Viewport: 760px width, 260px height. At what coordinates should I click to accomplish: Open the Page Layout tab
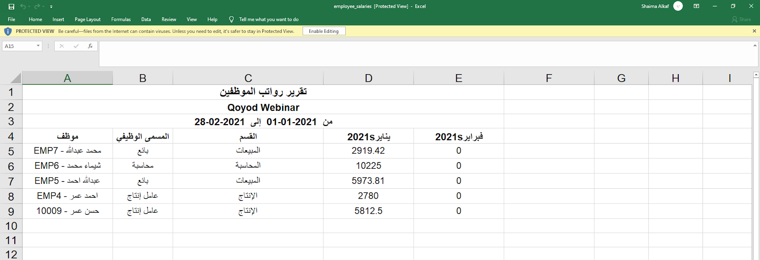(87, 19)
